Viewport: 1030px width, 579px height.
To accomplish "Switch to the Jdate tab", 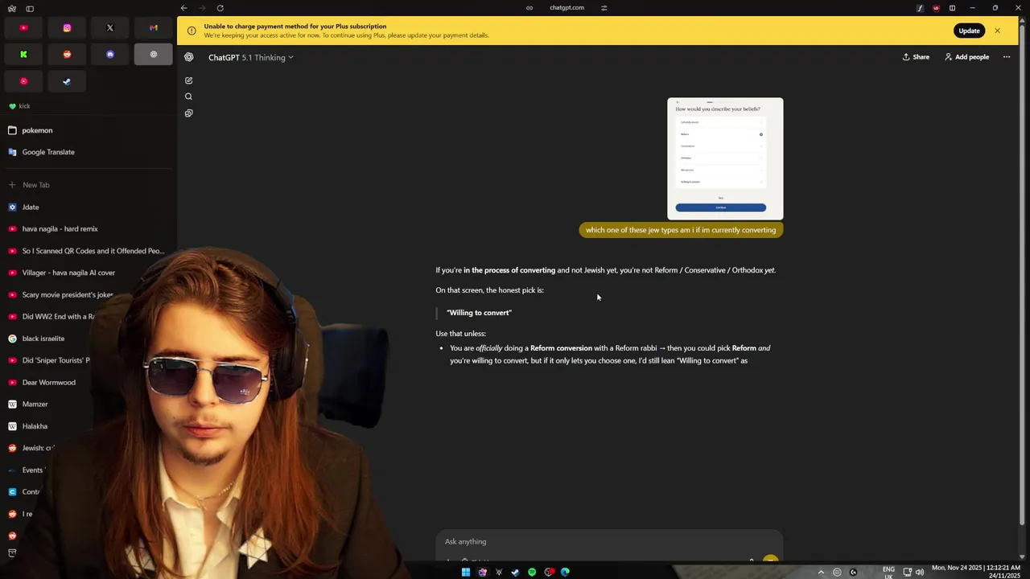I will [87, 207].
